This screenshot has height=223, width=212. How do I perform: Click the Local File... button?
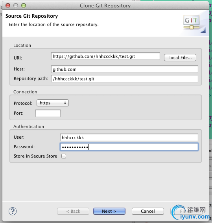pyautogui.click(x=180, y=58)
